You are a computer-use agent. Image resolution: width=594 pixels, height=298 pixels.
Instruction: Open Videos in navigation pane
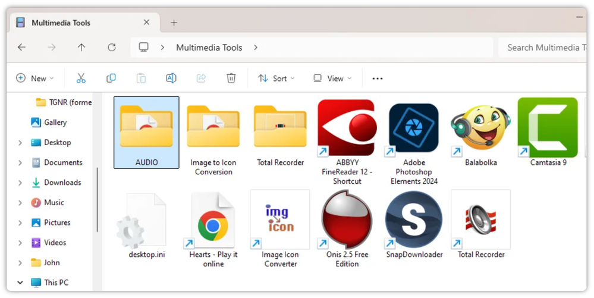pyautogui.click(x=49, y=243)
